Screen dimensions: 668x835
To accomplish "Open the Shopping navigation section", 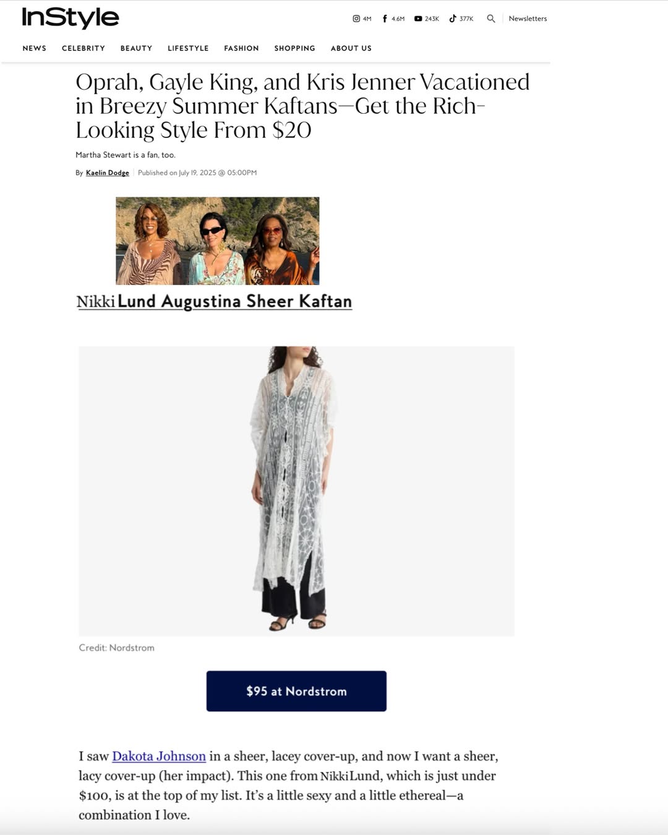I will click(294, 48).
